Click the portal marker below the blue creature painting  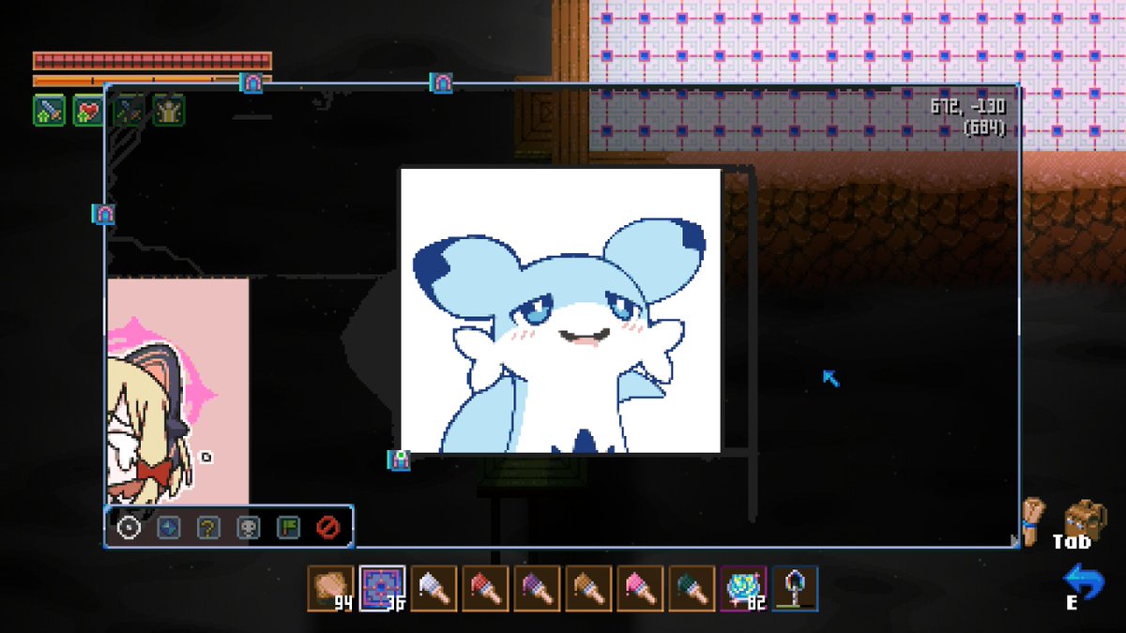tap(400, 460)
